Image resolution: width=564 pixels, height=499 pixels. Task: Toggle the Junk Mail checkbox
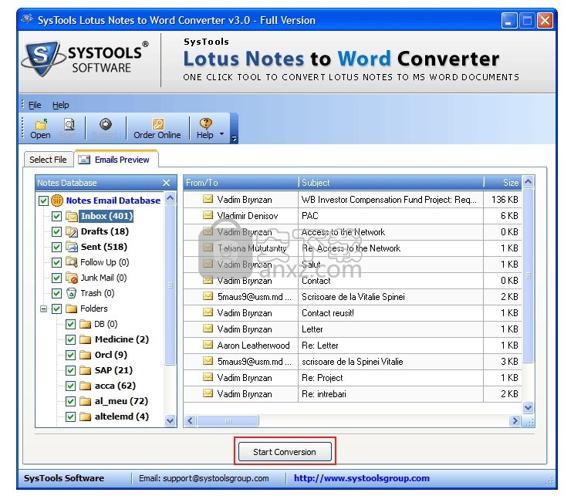pyautogui.click(x=56, y=278)
